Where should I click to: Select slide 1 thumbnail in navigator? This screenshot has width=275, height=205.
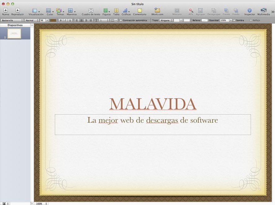[x=14, y=33]
